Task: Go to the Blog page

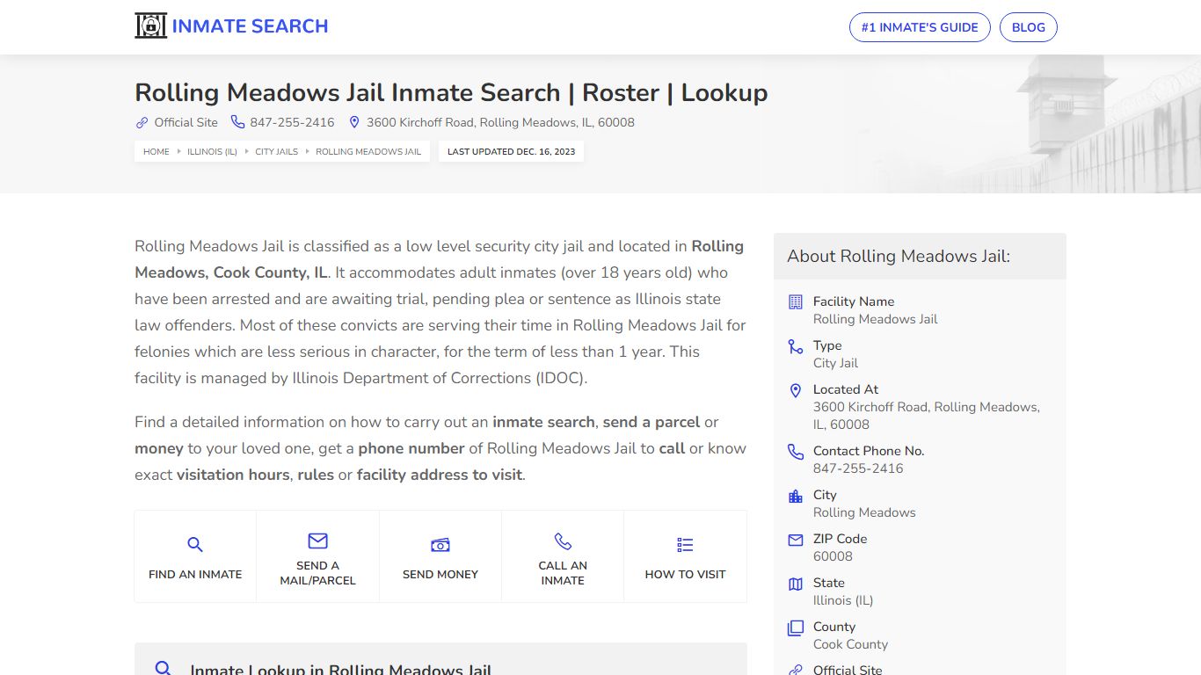Action: coord(1029,27)
